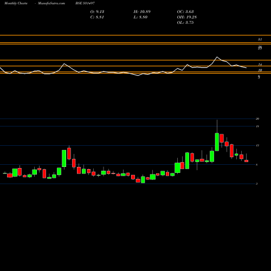Click the open value 'O: 9.13'

click(97, 12)
